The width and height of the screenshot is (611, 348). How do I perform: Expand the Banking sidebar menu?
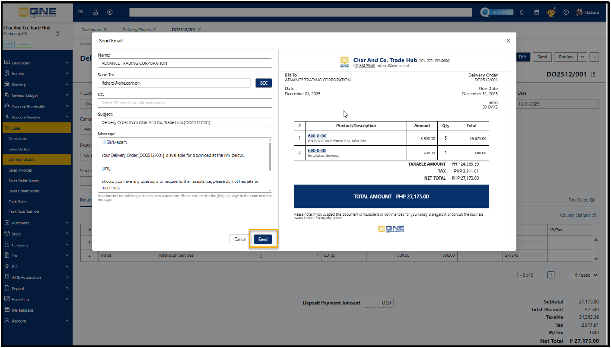(x=36, y=85)
